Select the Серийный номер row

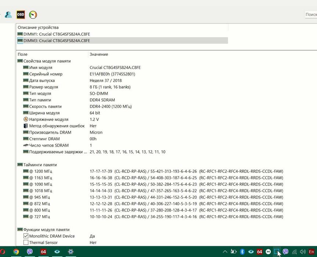click(79, 74)
